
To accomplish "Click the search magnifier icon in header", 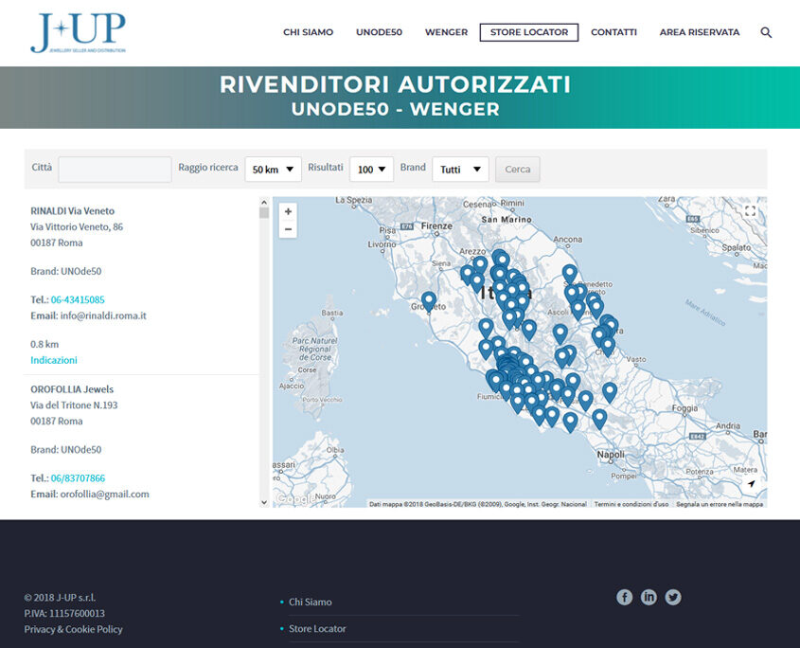I will [x=766, y=32].
